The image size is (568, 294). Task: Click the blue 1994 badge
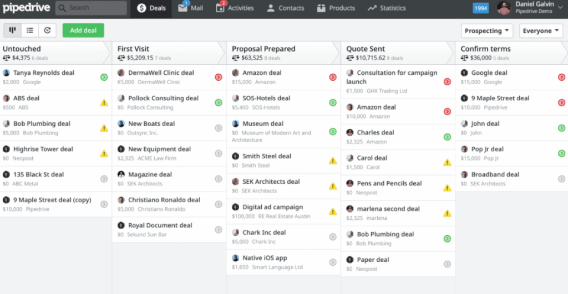click(481, 8)
